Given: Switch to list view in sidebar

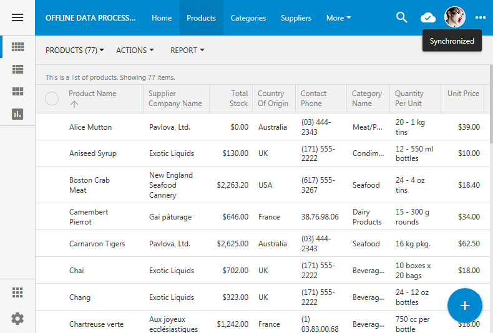Looking at the screenshot, I should click(x=17, y=69).
